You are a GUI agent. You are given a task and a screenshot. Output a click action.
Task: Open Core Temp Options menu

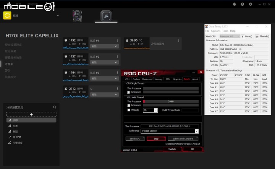(x=215, y=31)
